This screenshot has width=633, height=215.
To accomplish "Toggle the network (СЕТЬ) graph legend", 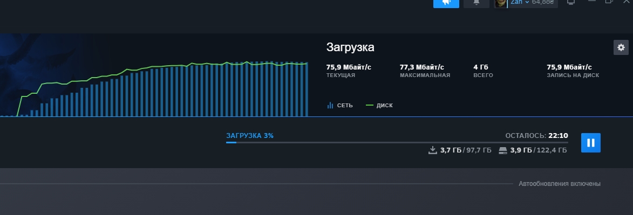I will (x=340, y=105).
